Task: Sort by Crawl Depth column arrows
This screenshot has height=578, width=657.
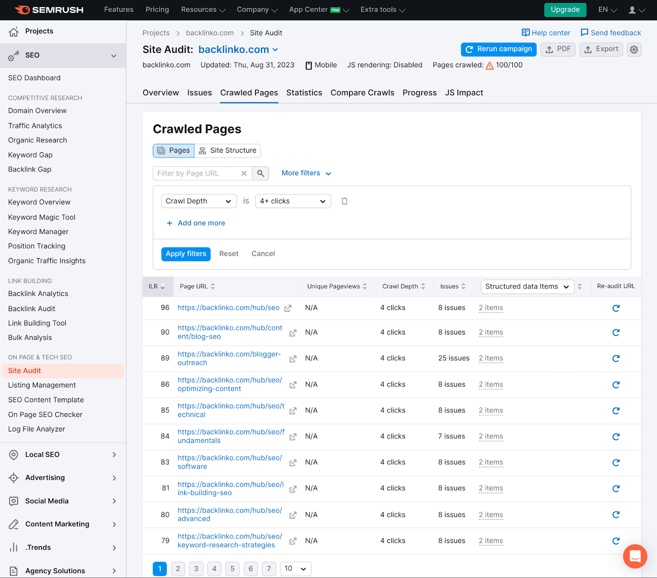Action: (x=423, y=287)
